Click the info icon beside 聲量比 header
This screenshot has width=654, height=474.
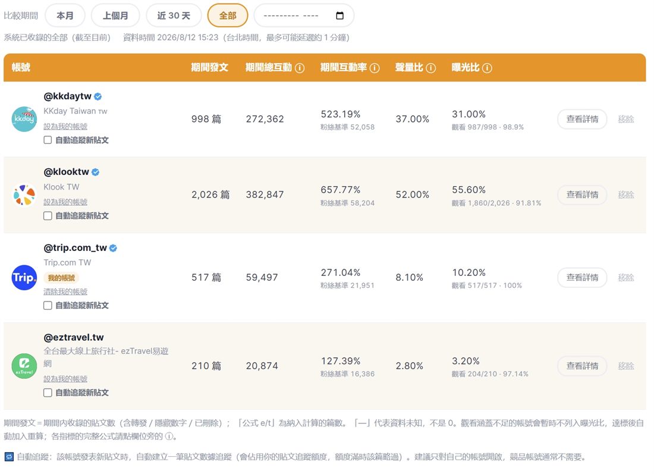coord(431,68)
